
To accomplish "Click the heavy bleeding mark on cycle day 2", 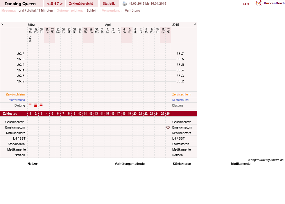I will click(x=36, y=105).
